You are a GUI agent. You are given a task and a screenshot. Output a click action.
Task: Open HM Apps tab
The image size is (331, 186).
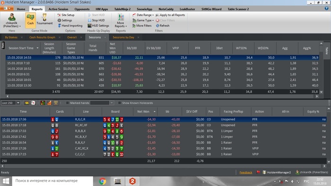[102, 9]
